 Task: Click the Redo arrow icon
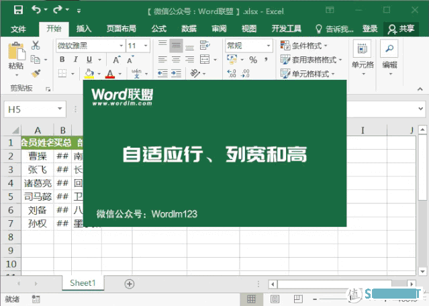(58, 10)
